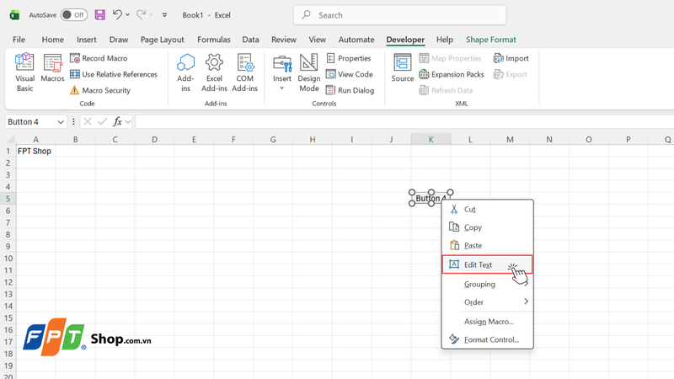The width and height of the screenshot is (674, 379).
Task: Select Assign Macro... in context menu
Action: [x=488, y=322]
